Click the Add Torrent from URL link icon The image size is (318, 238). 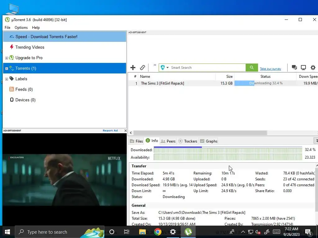tap(143, 68)
